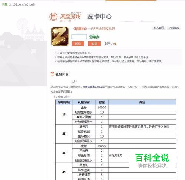This screenshot has height=180, width=185.
Task: Click the first bullet note about 领号区
Action: [74, 53]
